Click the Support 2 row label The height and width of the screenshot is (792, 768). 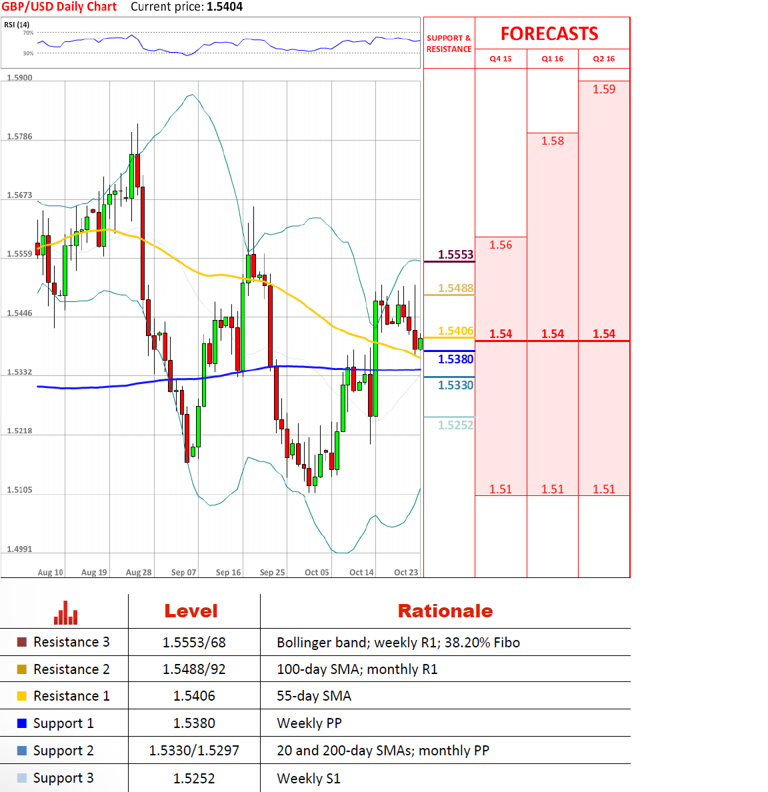pos(63,751)
